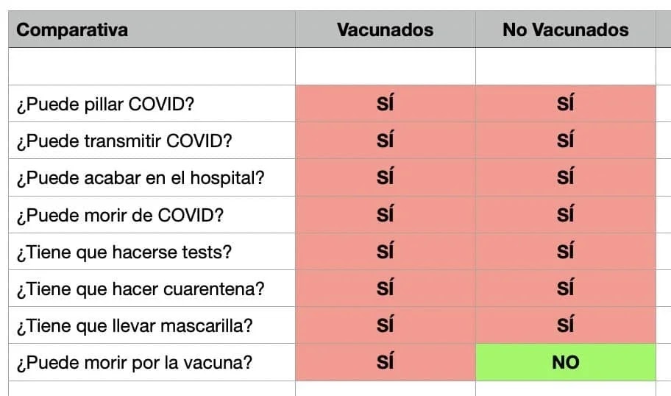Image resolution: width=671 pixels, height=396 pixels.
Task: Select the '¿Puede transmitir COVID?' row label
Action: pos(152,141)
